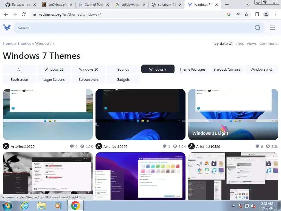Open a new browser tab
This screenshot has height=211, width=281.
[227, 5]
